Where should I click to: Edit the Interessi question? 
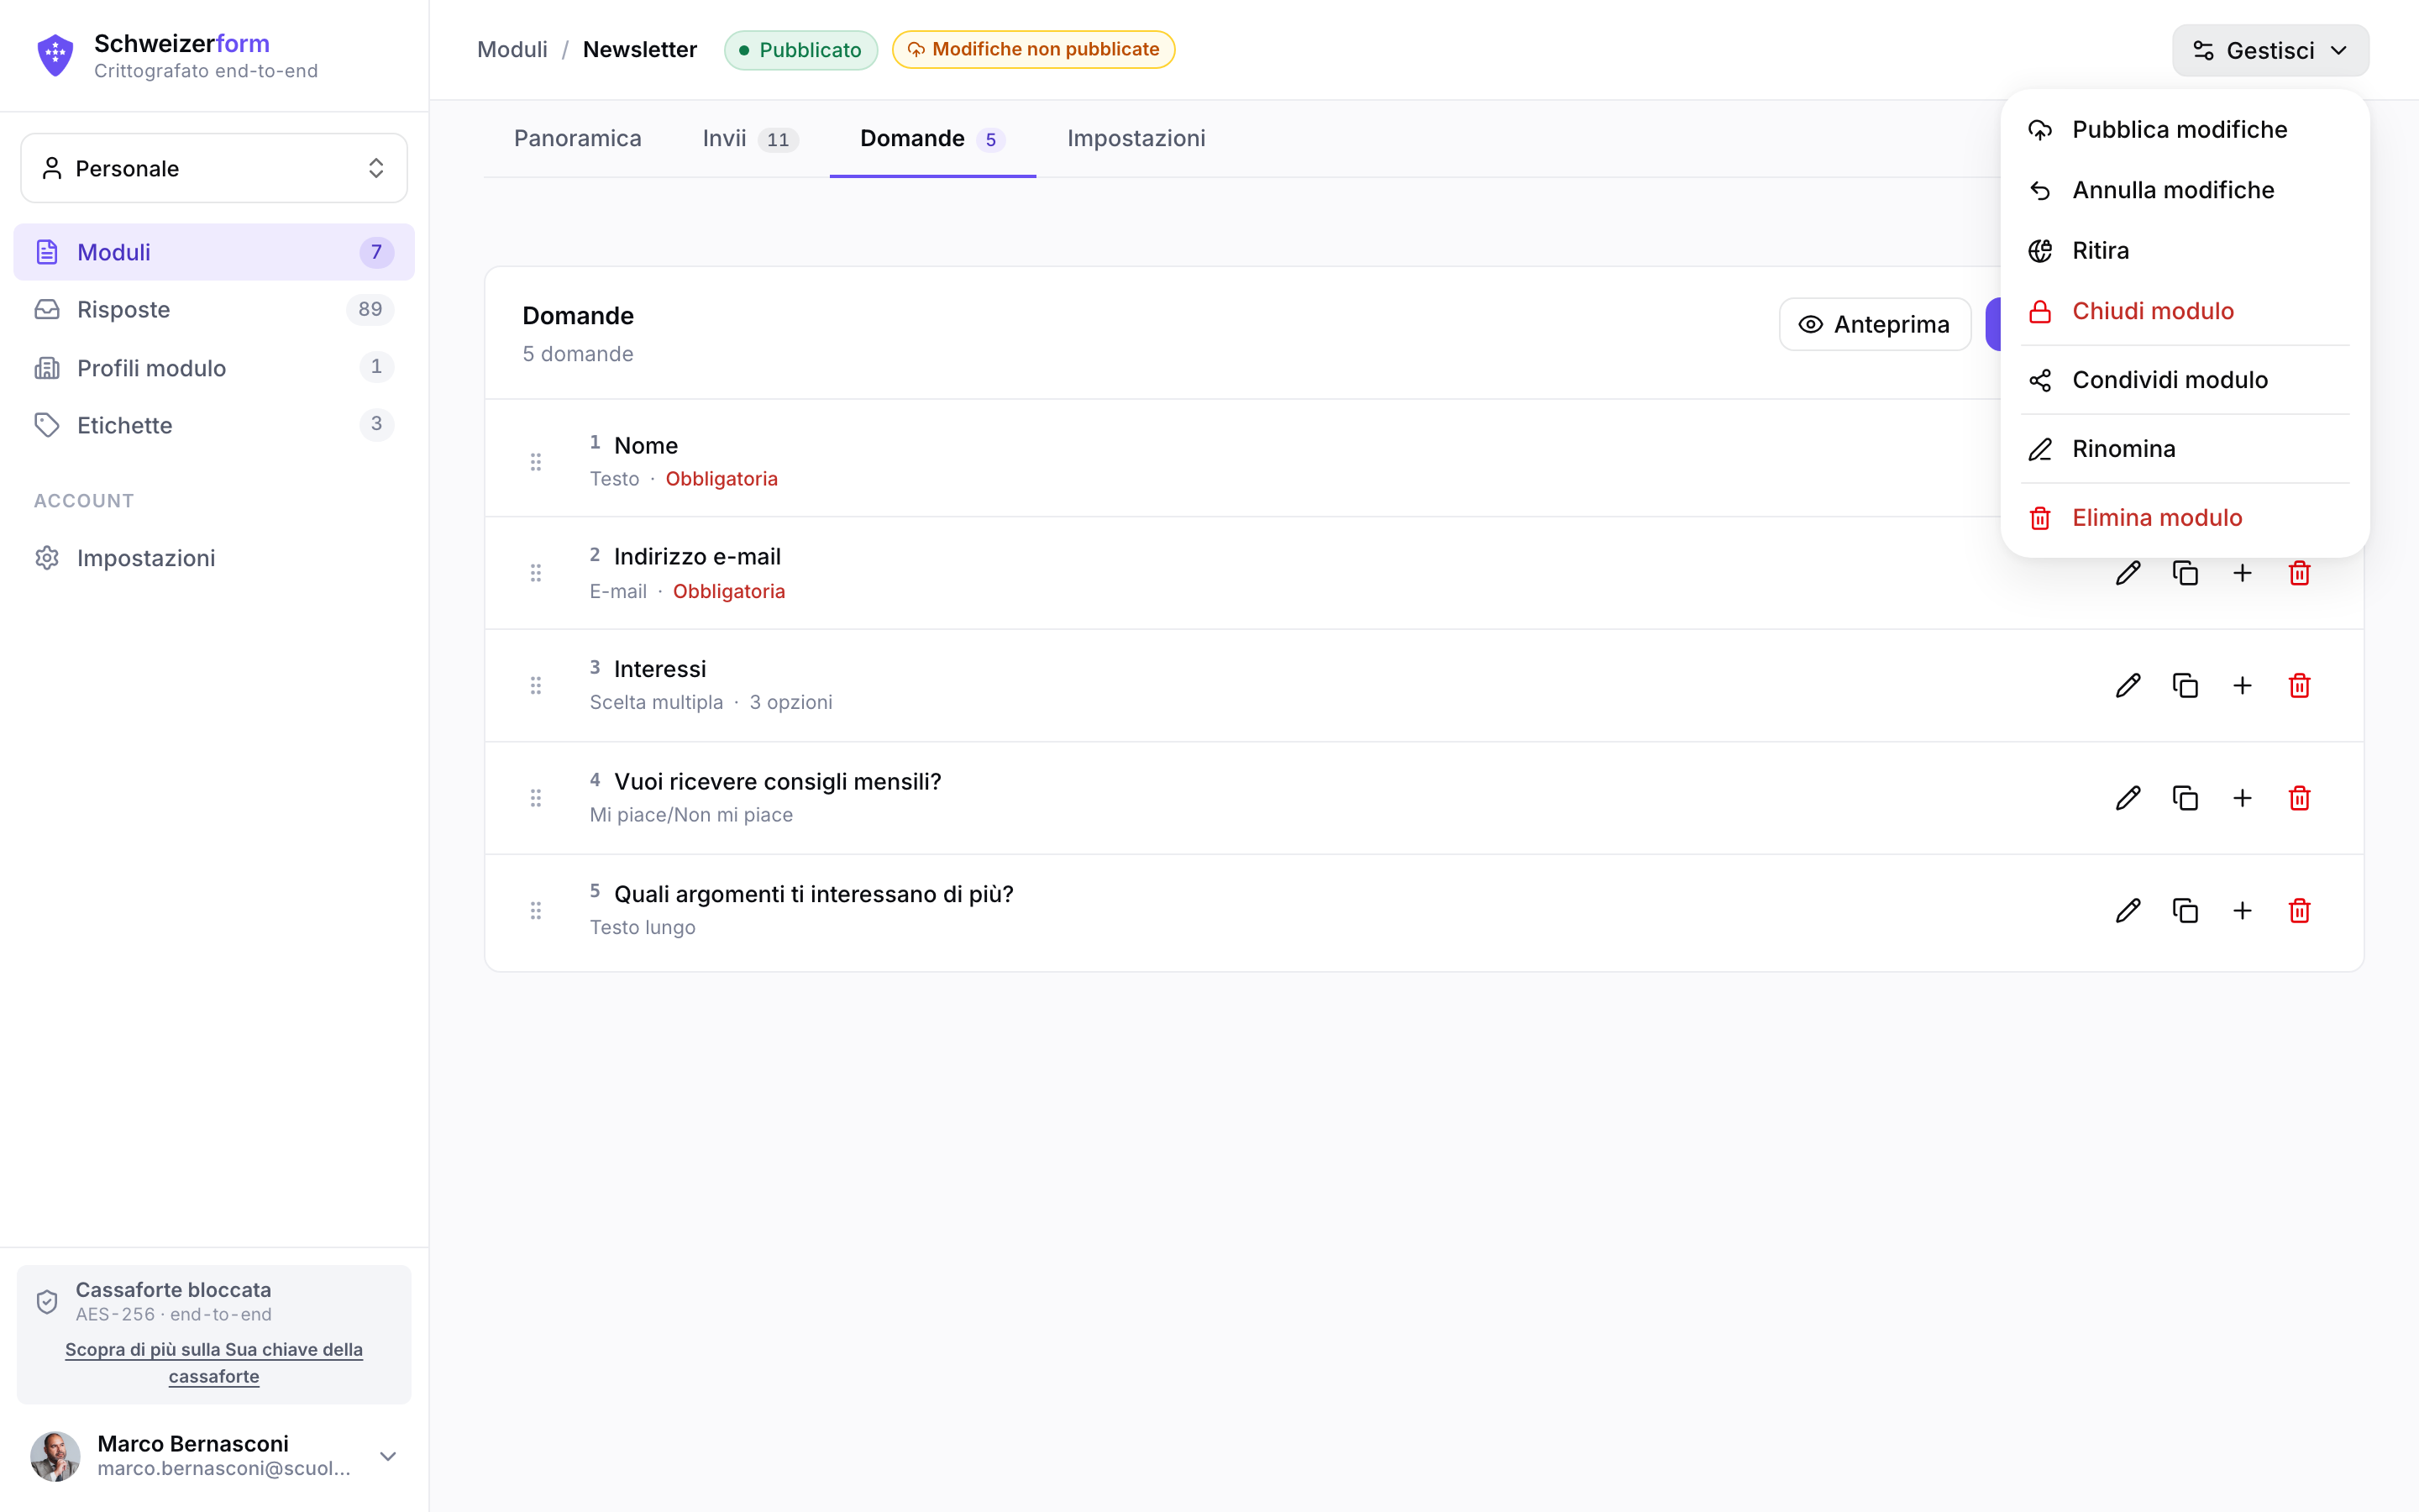coord(2128,685)
